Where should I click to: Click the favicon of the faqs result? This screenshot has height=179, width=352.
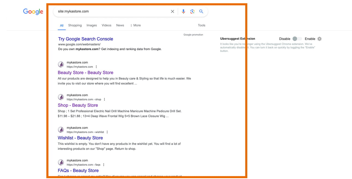point(61,162)
